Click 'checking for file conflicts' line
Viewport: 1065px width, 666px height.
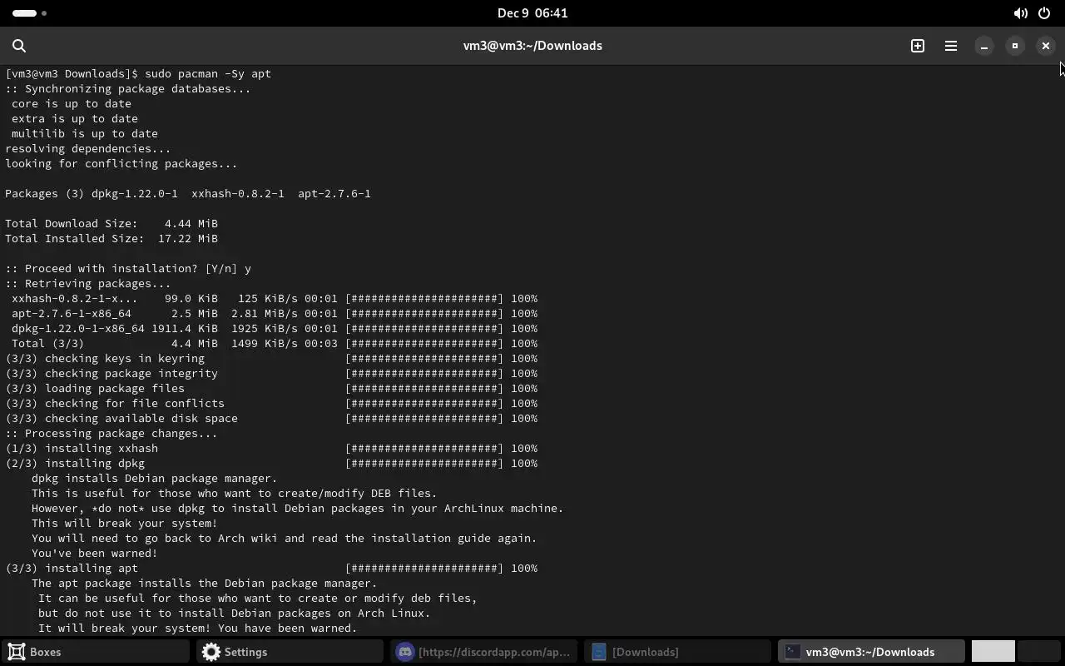pos(271,403)
